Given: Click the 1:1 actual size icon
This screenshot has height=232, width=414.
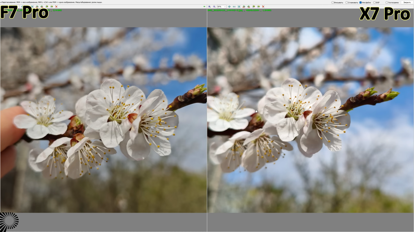Looking at the screenshot, I should (234, 6).
